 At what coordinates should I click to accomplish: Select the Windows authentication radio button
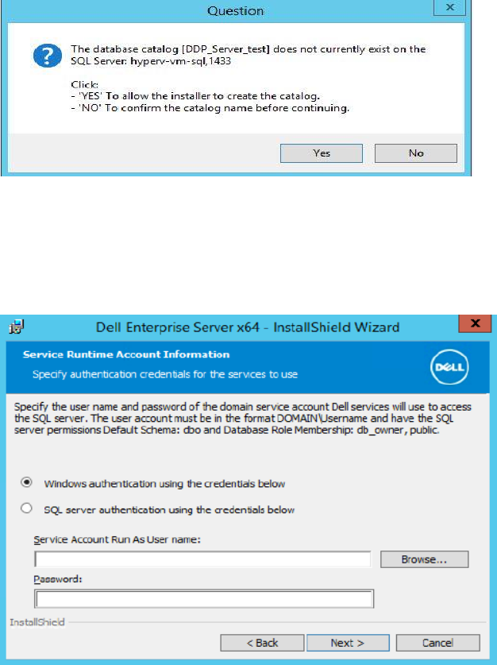pos(27,482)
